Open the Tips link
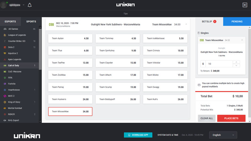The width and height of the screenshot is (251, 141). pyautogui.click(x=125, y=13)
